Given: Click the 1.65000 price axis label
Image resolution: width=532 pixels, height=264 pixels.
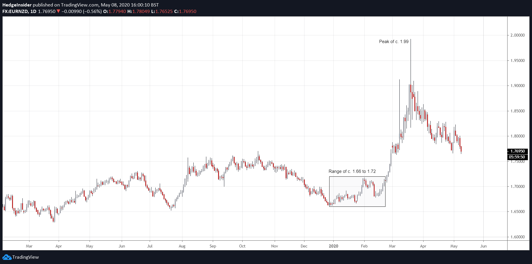Looking at the screenshot, I should (518, 211).
